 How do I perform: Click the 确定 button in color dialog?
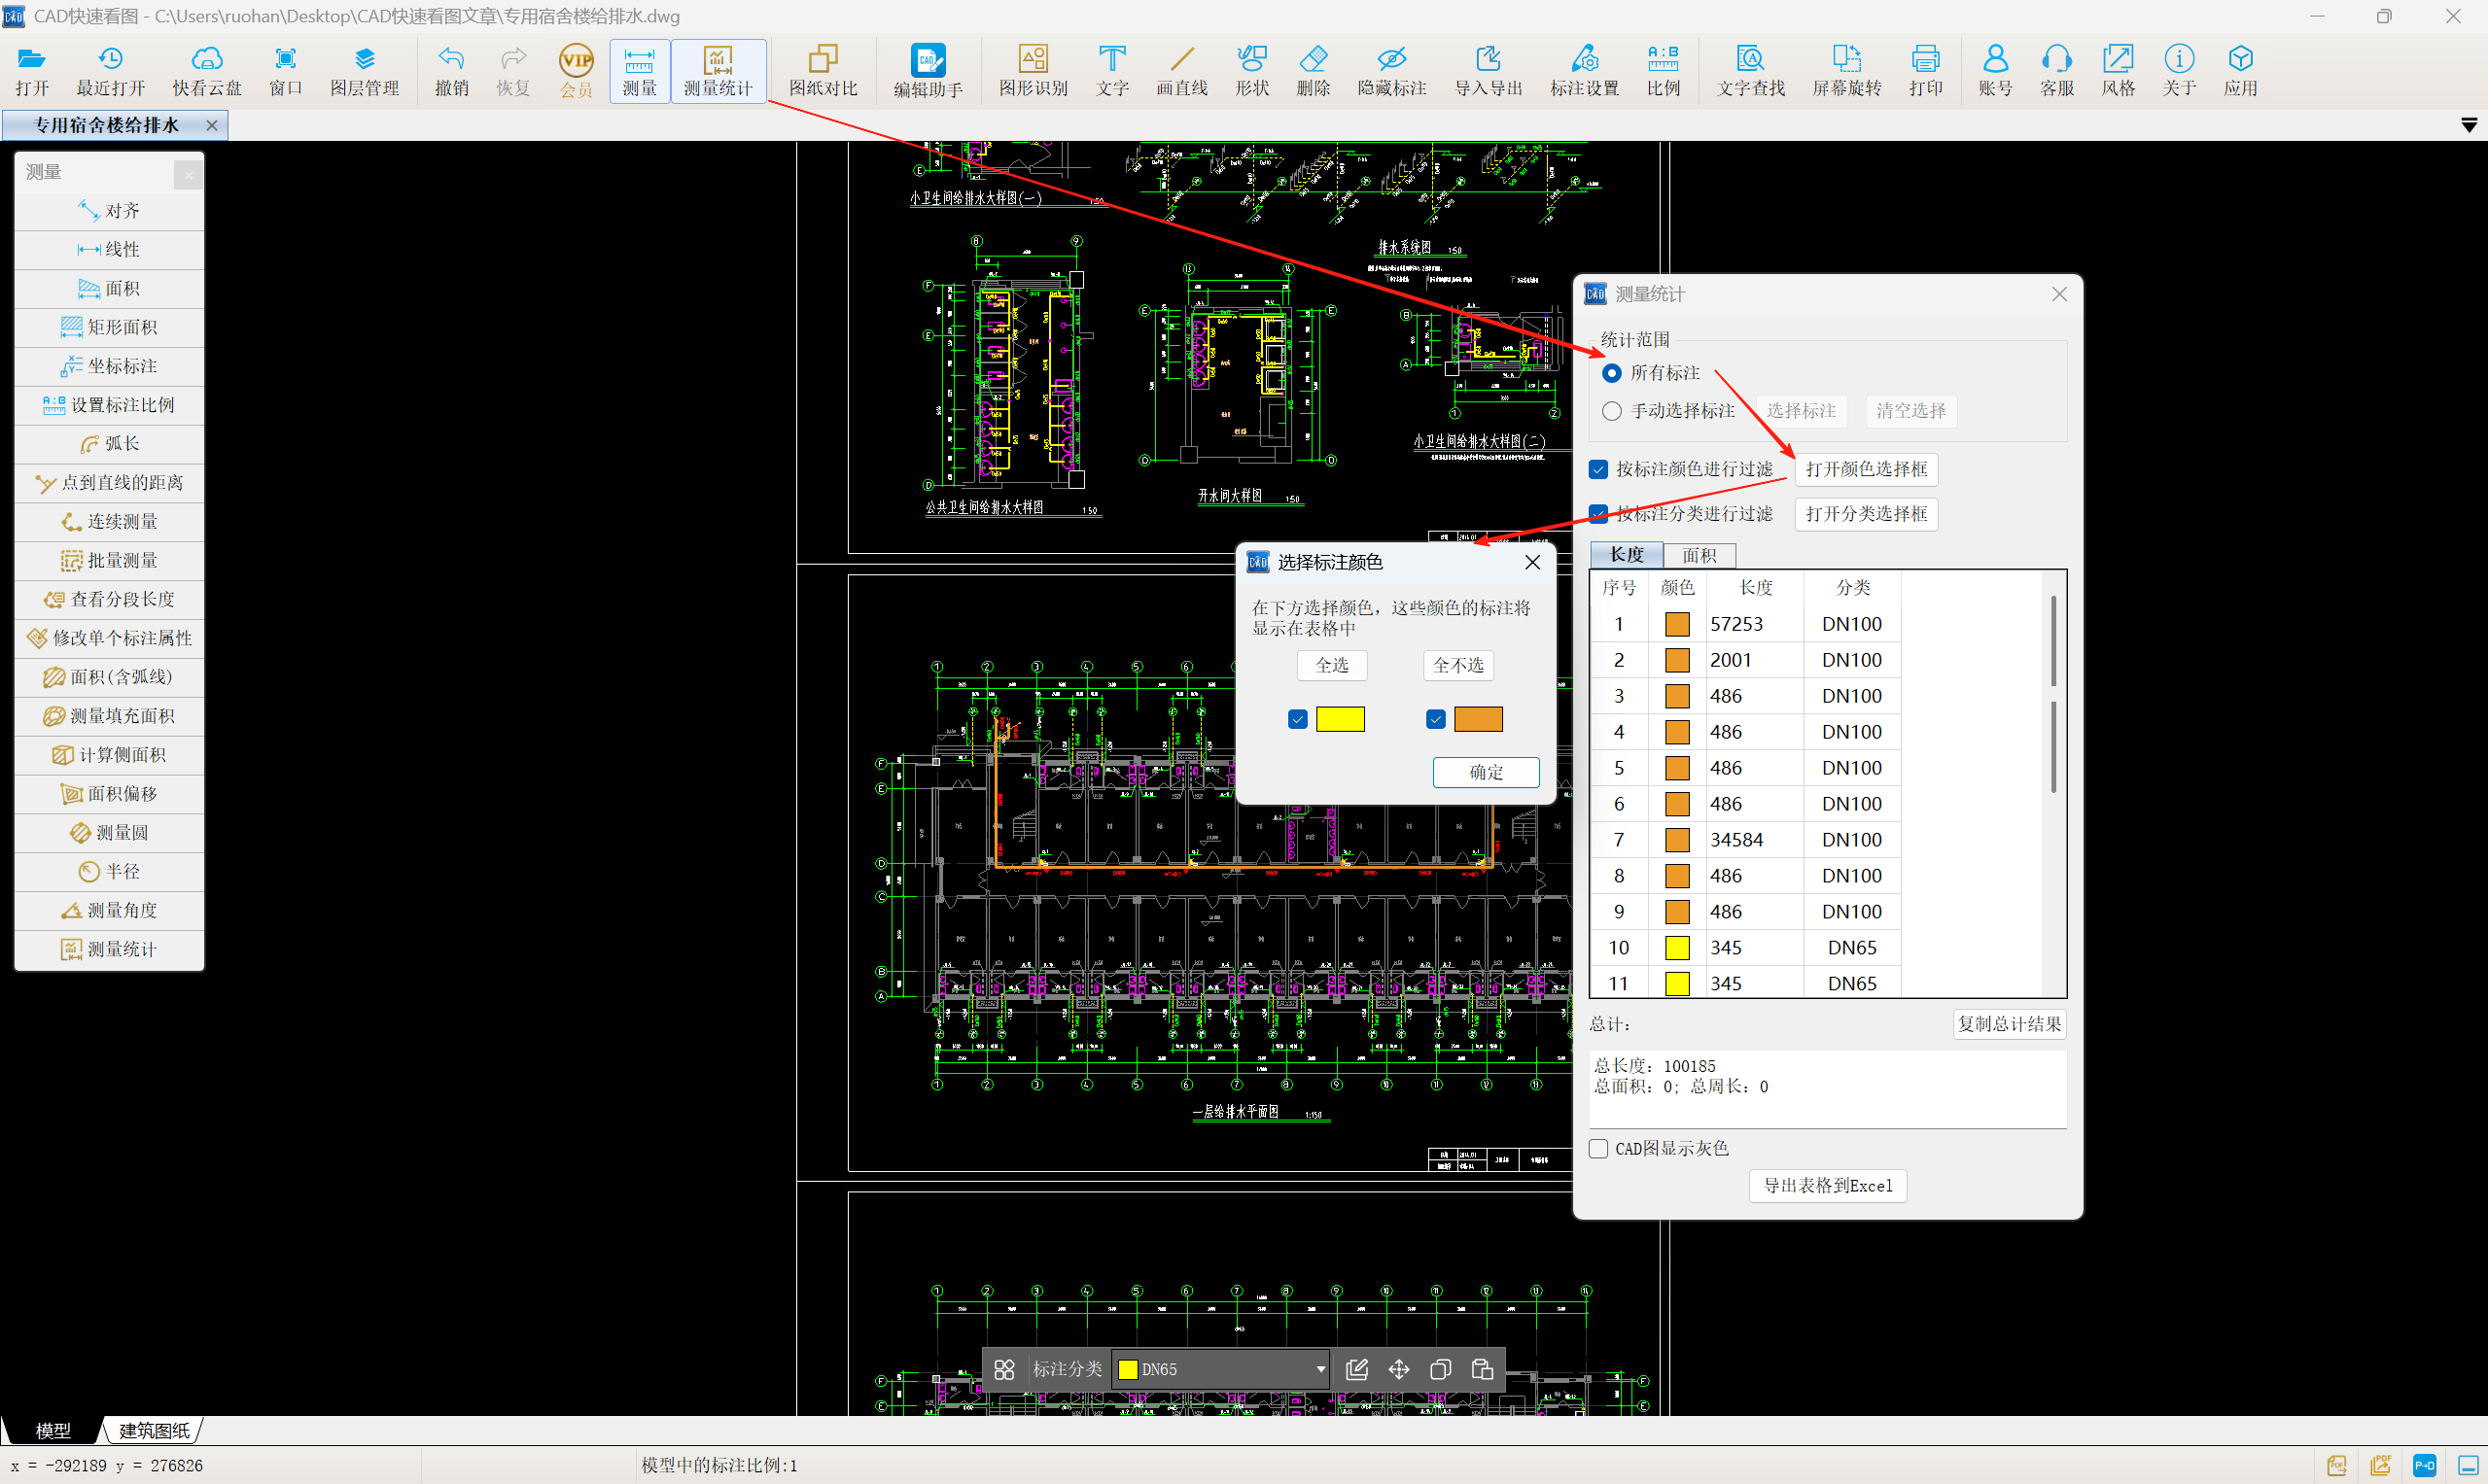(x=1485, y=772)
